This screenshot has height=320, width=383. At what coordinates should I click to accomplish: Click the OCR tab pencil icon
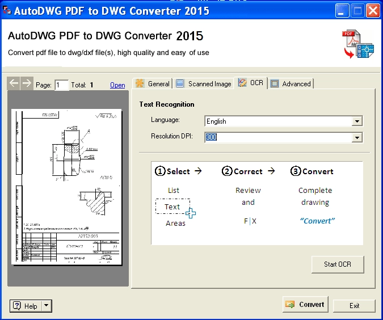242,83
